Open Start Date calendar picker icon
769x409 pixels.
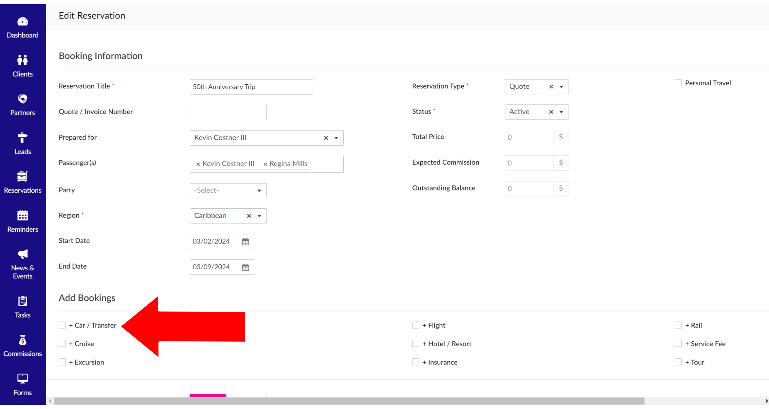[245, 242]
